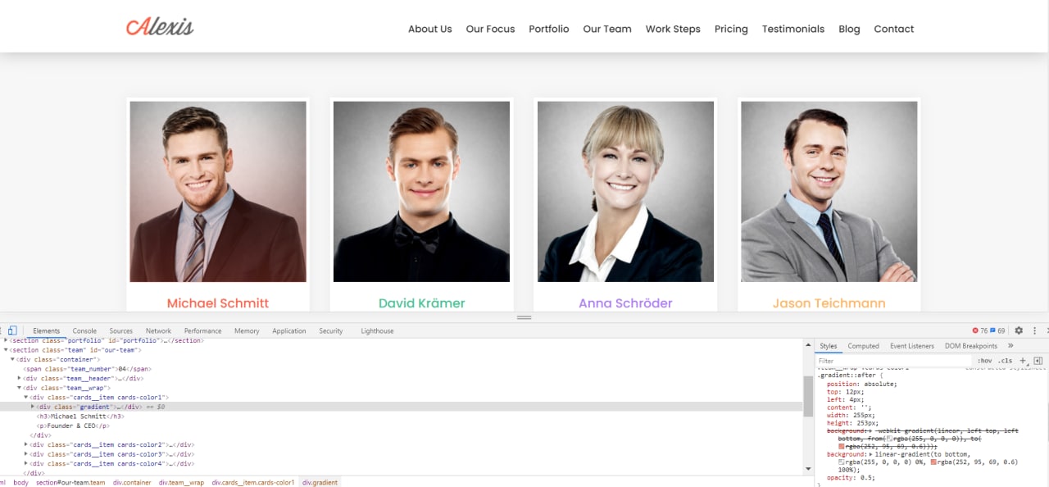Viewport: 1049px width, 487px height.
Task: Open the DevTools three-dot menu
Action: pos(1035,330)
